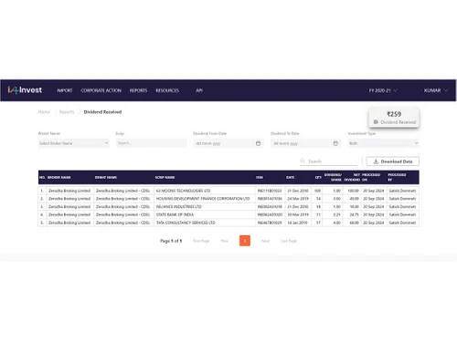This screenshot has width=457, height=342.
Task: Sort by PROCESSED ON column header
Action: [371, 177]
